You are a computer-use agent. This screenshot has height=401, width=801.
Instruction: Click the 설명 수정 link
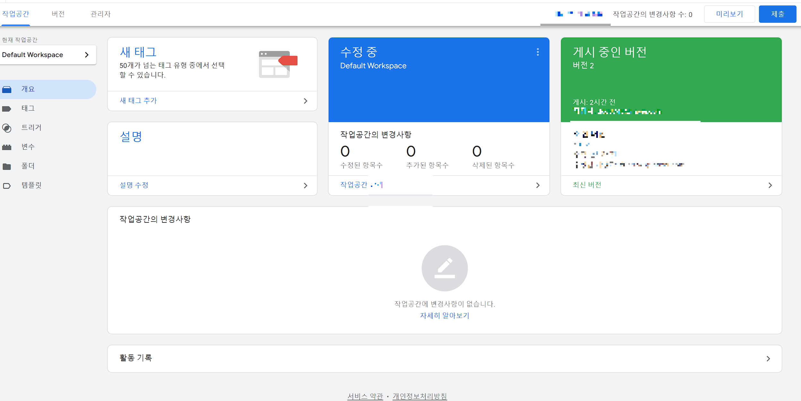click(x=134, y=185)
